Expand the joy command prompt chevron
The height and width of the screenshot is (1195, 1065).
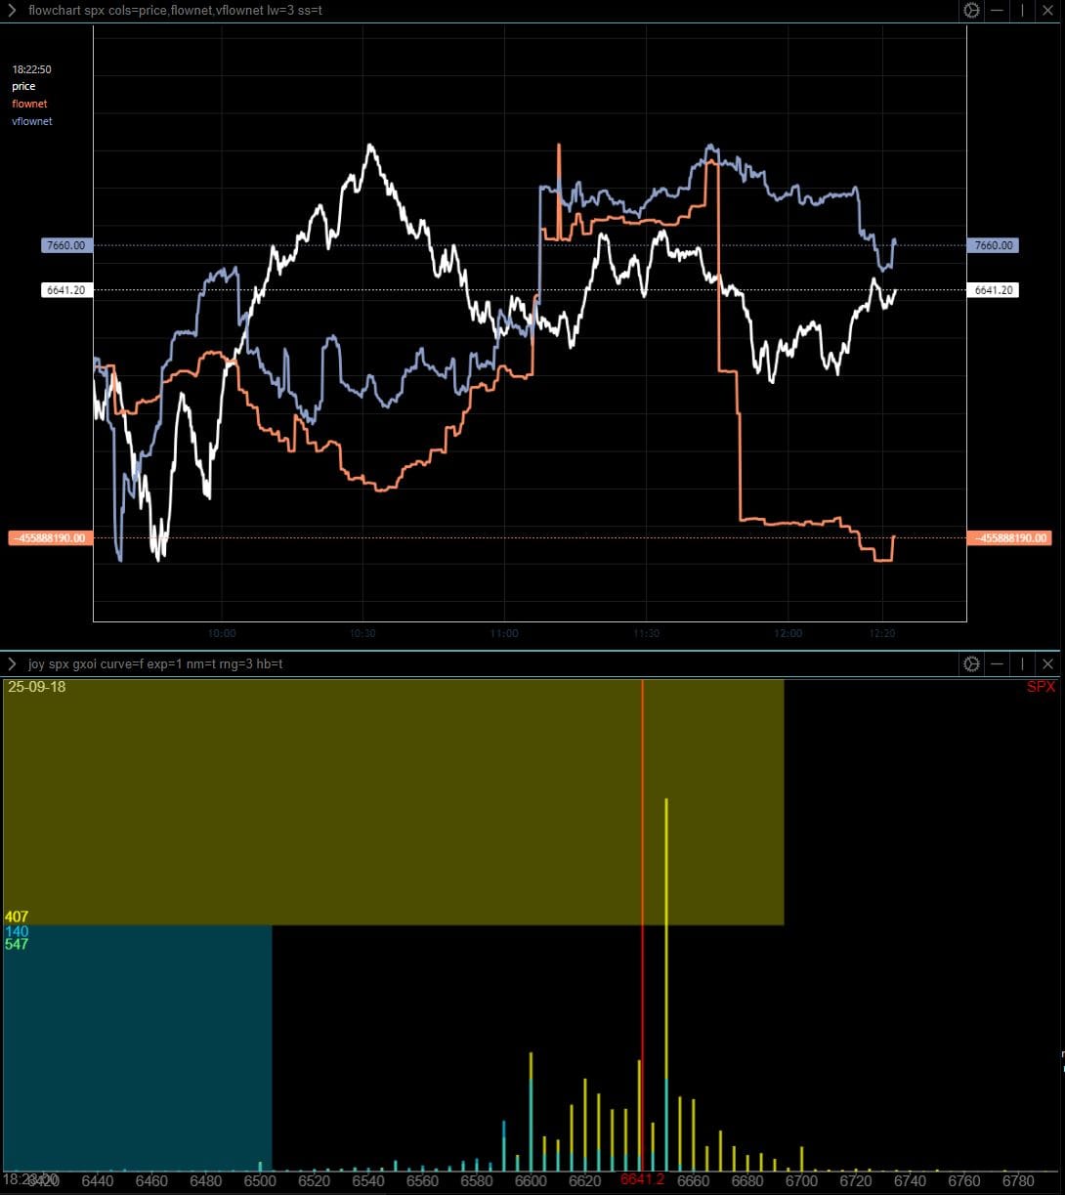[x=12, y=663]
